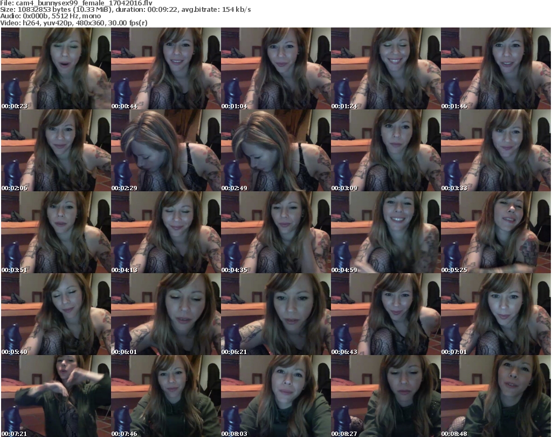Viewport: 552px width, 437px height.
Task: Open the thumbnail stamped 00:06:01
Action: (x=166, y=314)
